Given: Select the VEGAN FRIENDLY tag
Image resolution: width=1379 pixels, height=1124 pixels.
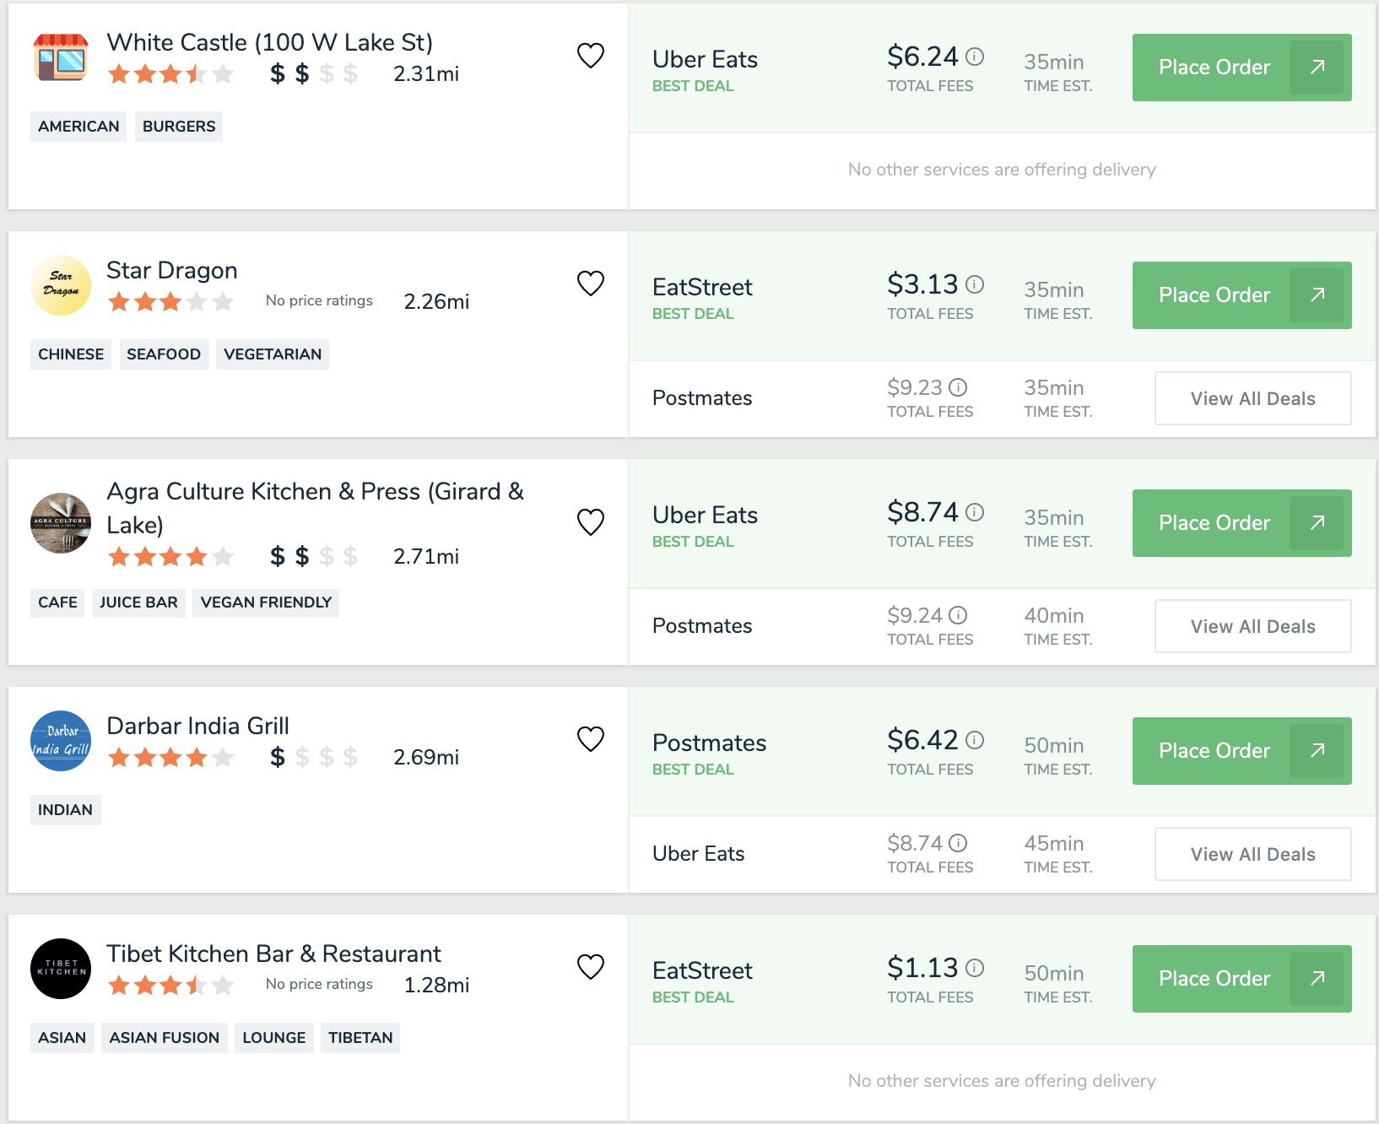Looking at the screenshot, I should 266,603.
